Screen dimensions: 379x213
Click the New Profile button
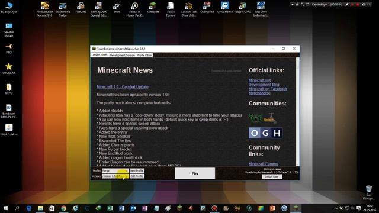[137, 170]
